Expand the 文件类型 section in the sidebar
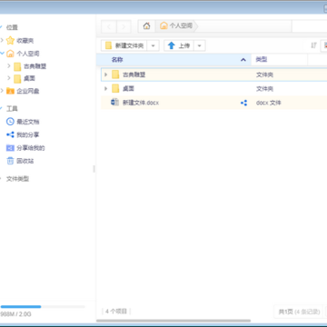The width and height of the screenshot is (327, 327). [x=2, y=179]
